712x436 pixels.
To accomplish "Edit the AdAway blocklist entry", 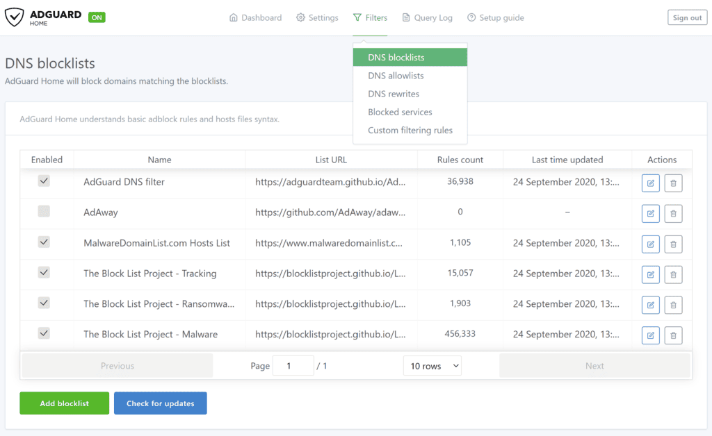I will point(650,213).
